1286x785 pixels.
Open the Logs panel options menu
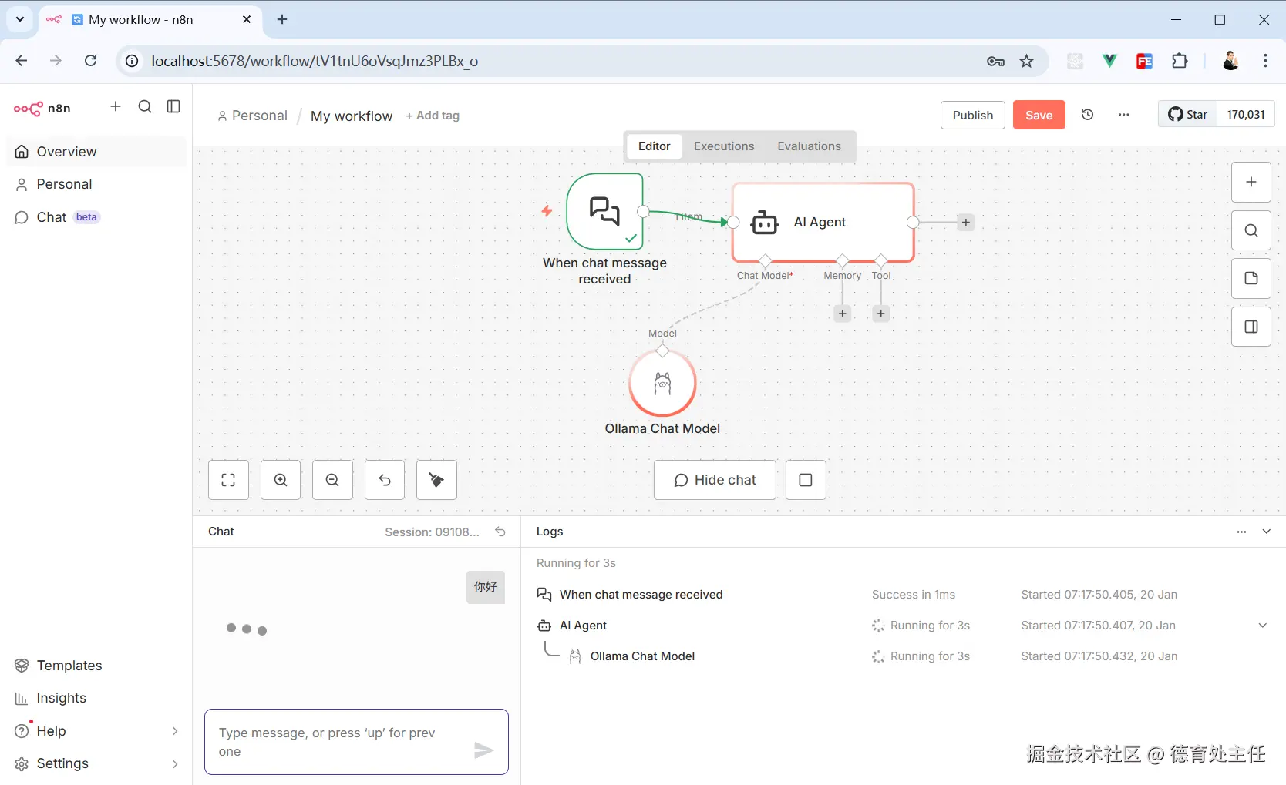click(x=1241, y=532)
